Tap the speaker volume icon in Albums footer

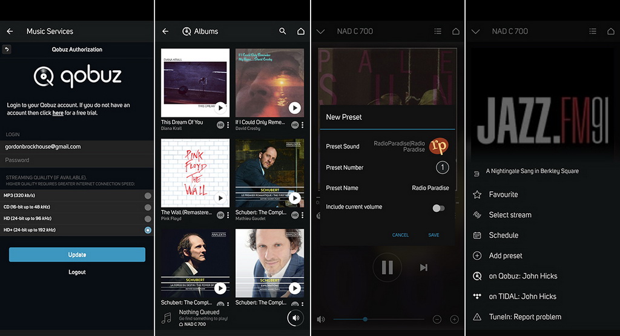[295, 317]
